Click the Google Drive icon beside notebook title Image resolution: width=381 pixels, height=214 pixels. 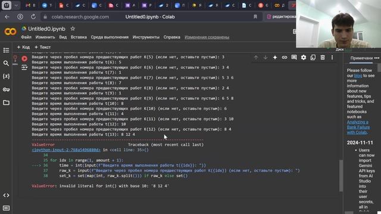click(24, 29)
